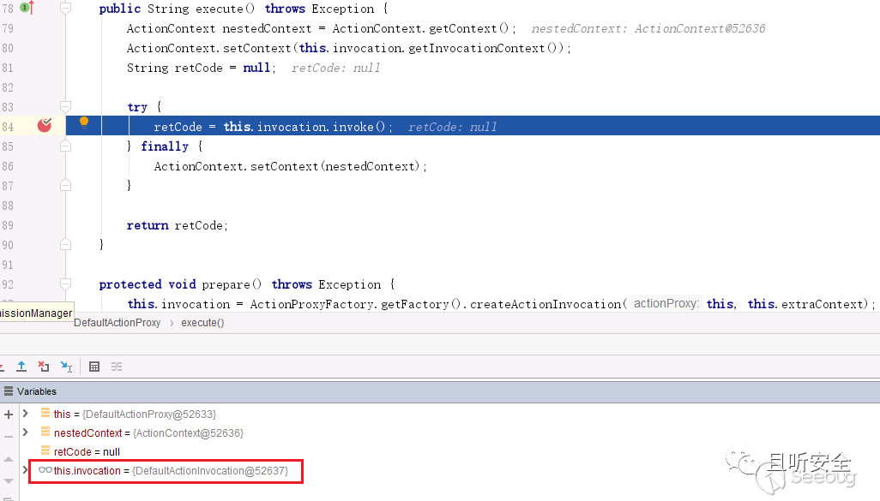Click the yellow lightbulb intention icon
This screenshot has height=501, width=880.
coord(84,122)
